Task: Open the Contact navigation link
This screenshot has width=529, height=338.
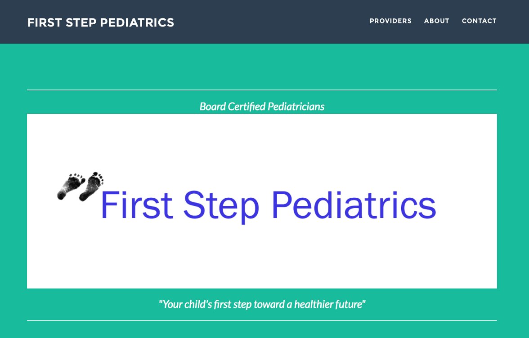Action: (x=479, y=21)
